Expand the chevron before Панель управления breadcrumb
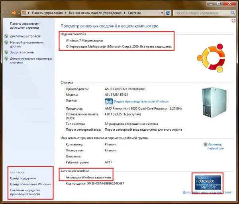Image resolution: width=239 pixels, height=204 pixels. click(x=29, y=13)
